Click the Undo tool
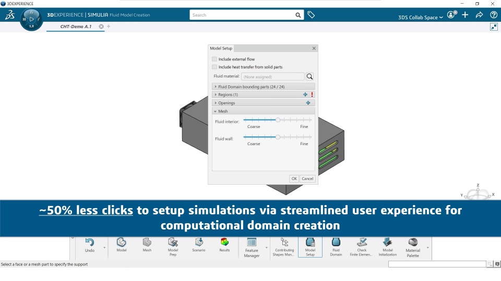501x281 pixels. pos(90,246)
